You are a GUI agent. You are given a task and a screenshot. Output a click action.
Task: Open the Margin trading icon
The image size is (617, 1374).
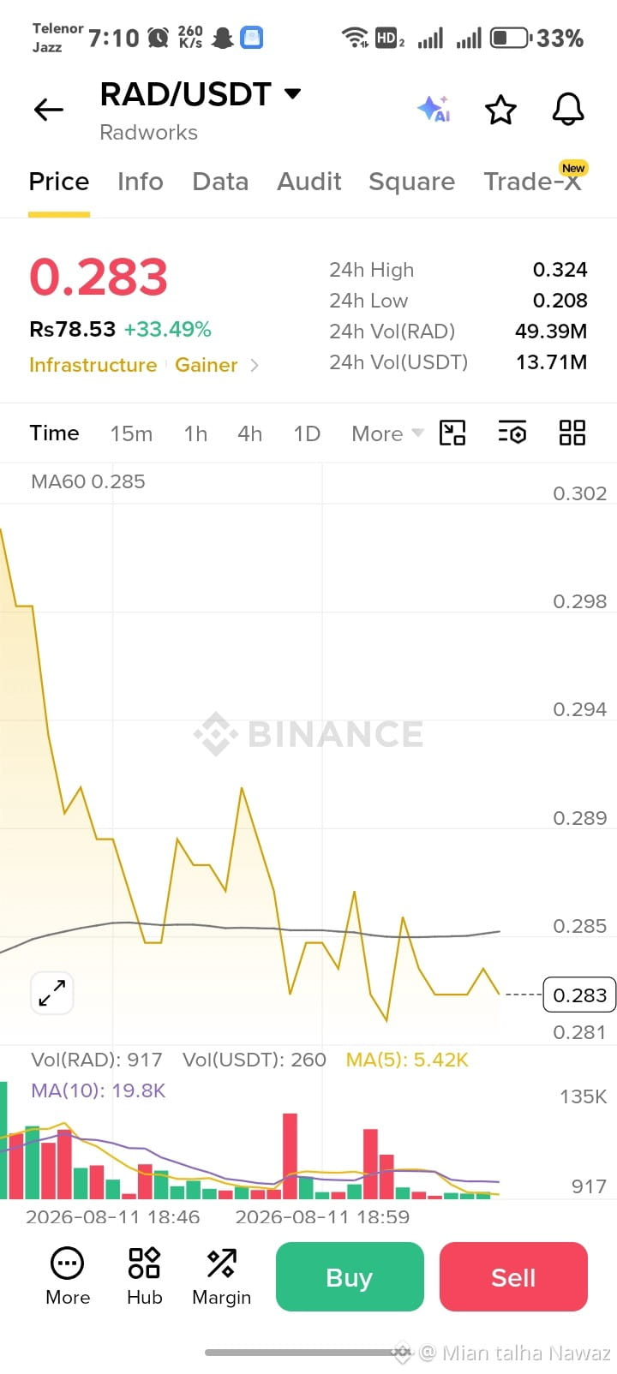[221, 1276]
